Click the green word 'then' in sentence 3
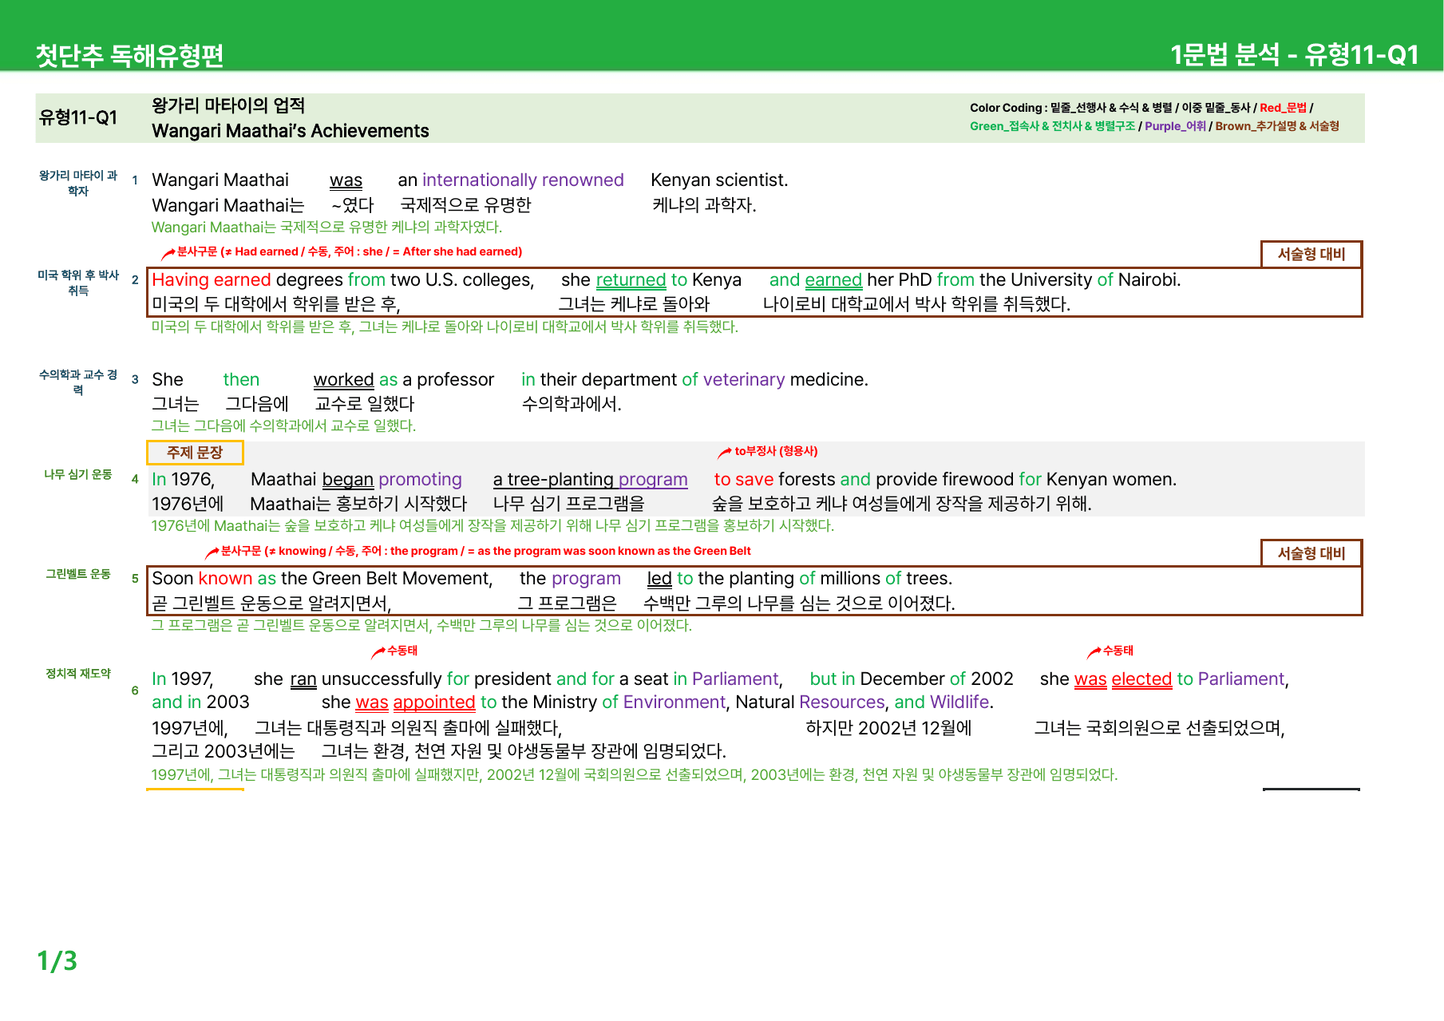Viewport: 1444px width, 1021px height. pos(241,380)
